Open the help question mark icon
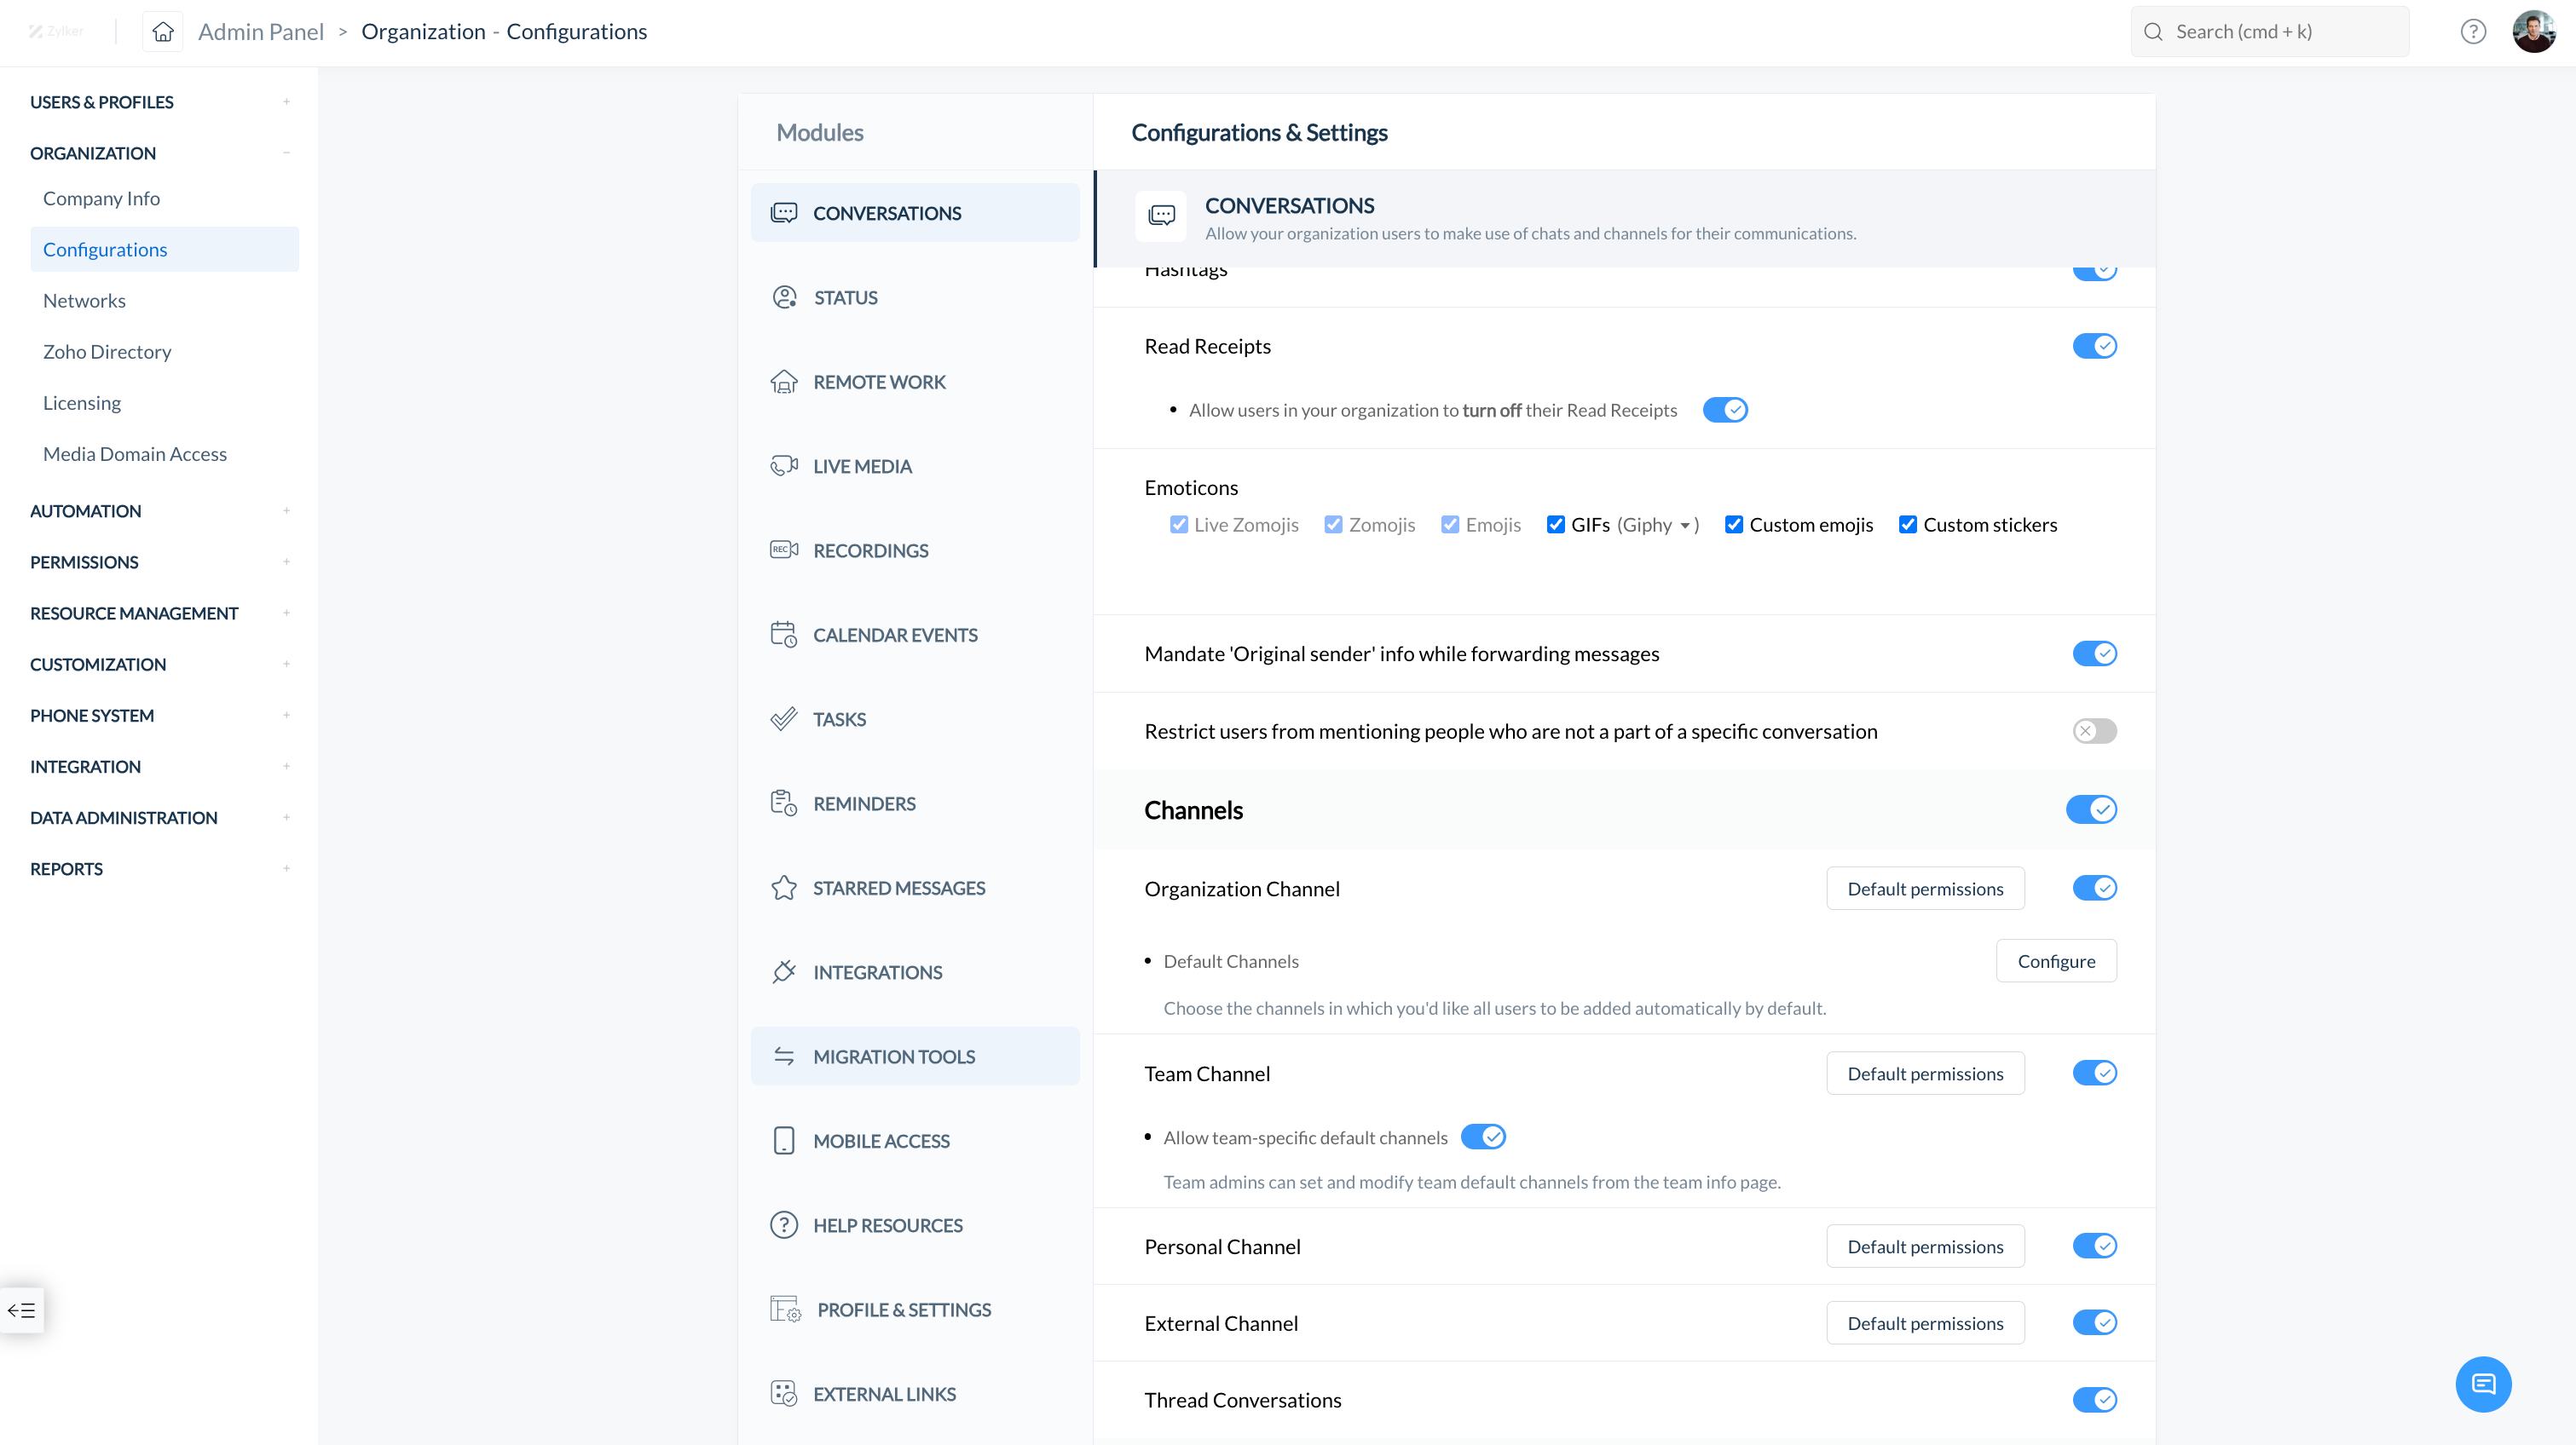This screenshot has height=1445, width=2576. click(x=2472, y=32)
